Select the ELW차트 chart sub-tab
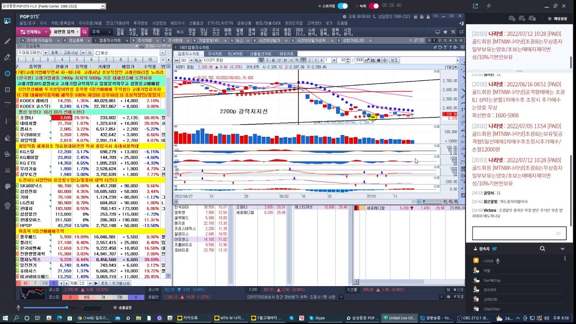Screen dimensions: 576x324 pyautogui.click(x=235, y=54)
